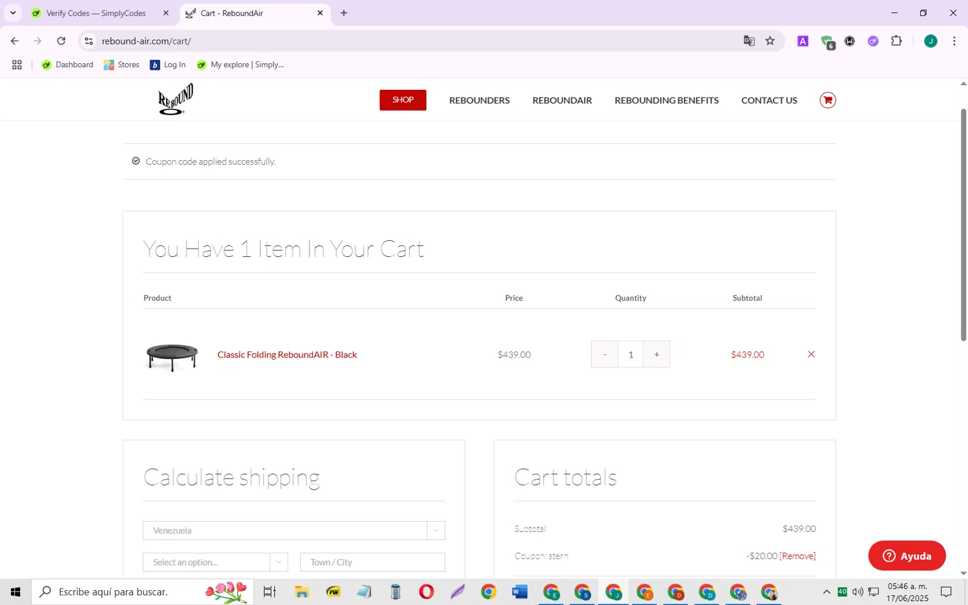Open the 'Select an option...' state dropdown
The width and height of the screenshot is (968, 605).
pyautogui.click(x=215, y=562)
